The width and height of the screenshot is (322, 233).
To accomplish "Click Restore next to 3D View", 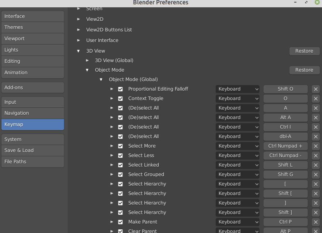I will coord(304,51).
